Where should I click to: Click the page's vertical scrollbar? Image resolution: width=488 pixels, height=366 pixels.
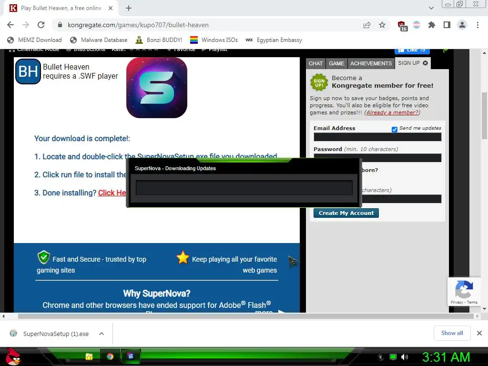tap(484, 116)
